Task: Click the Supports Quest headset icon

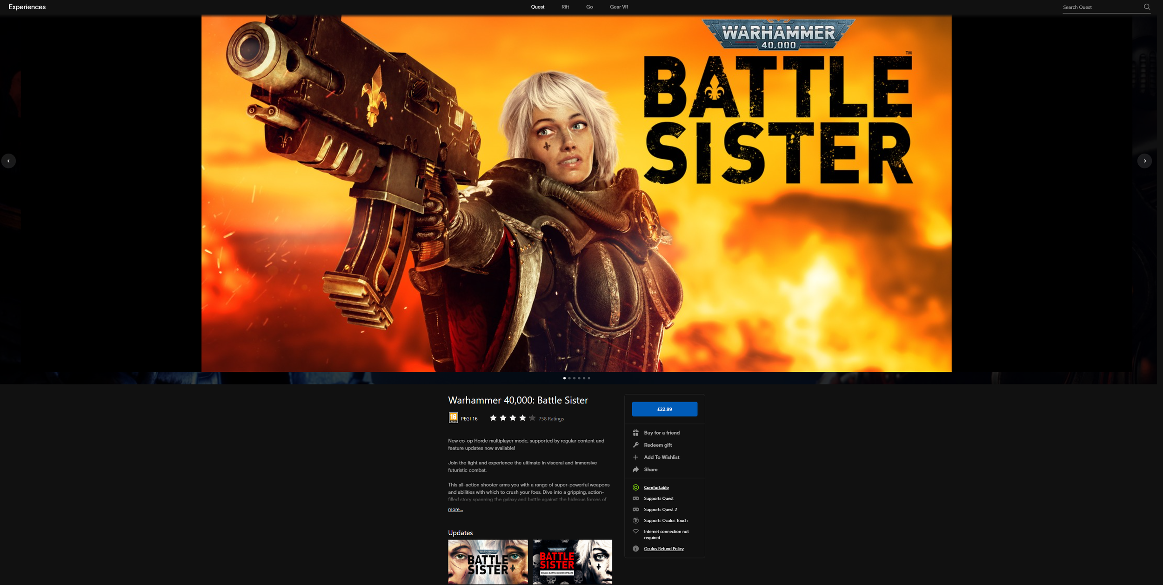Action: coord(635,498)
